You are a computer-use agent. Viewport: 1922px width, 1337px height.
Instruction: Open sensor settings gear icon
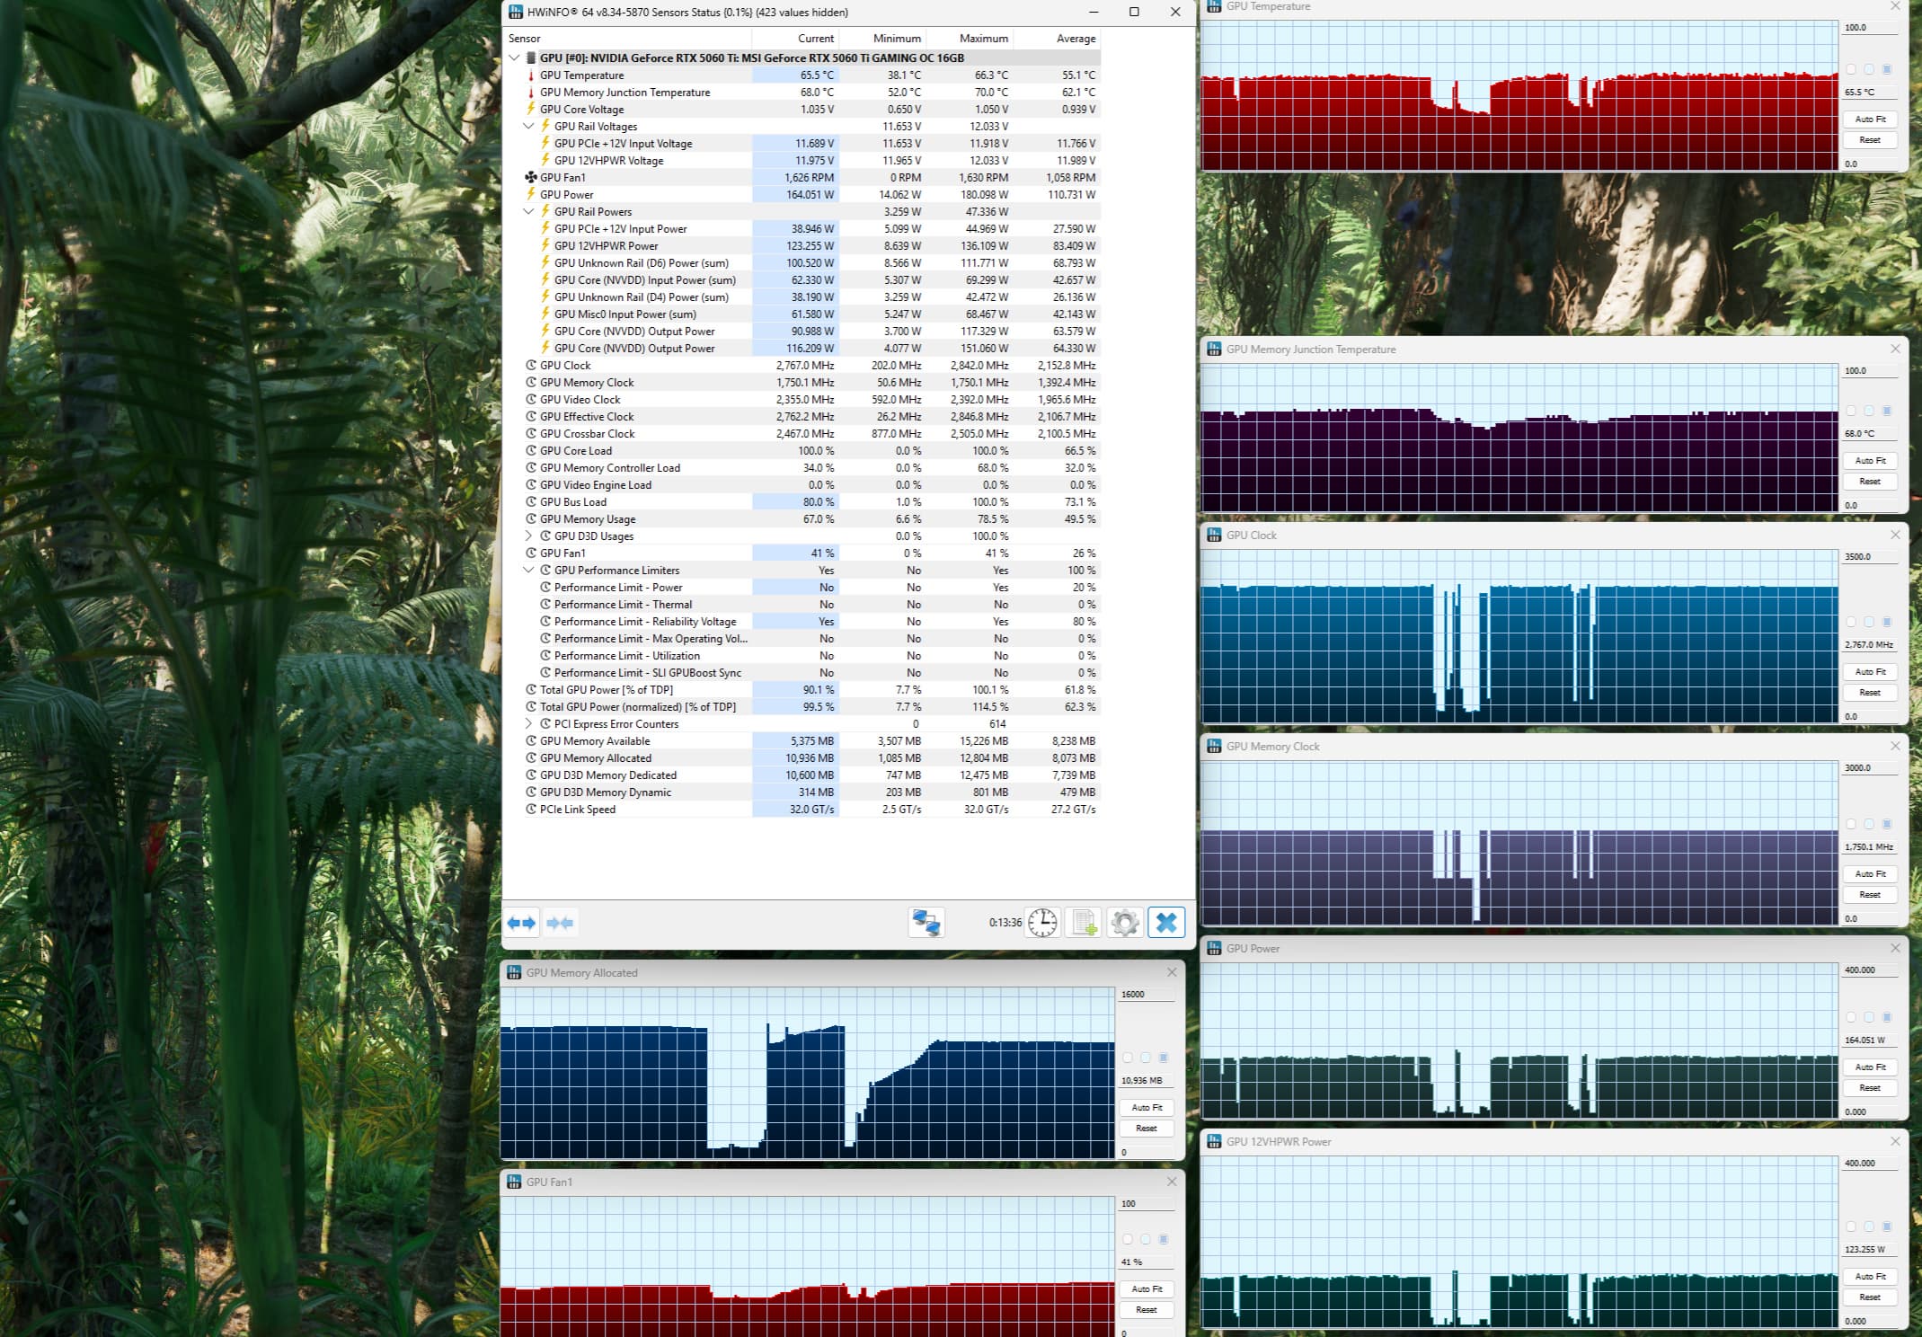pyautogui.click(x=1124, y=923)
